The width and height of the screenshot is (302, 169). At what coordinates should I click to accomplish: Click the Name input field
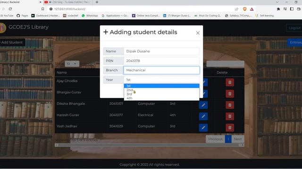pyautogui.click(x=161, y=51)
